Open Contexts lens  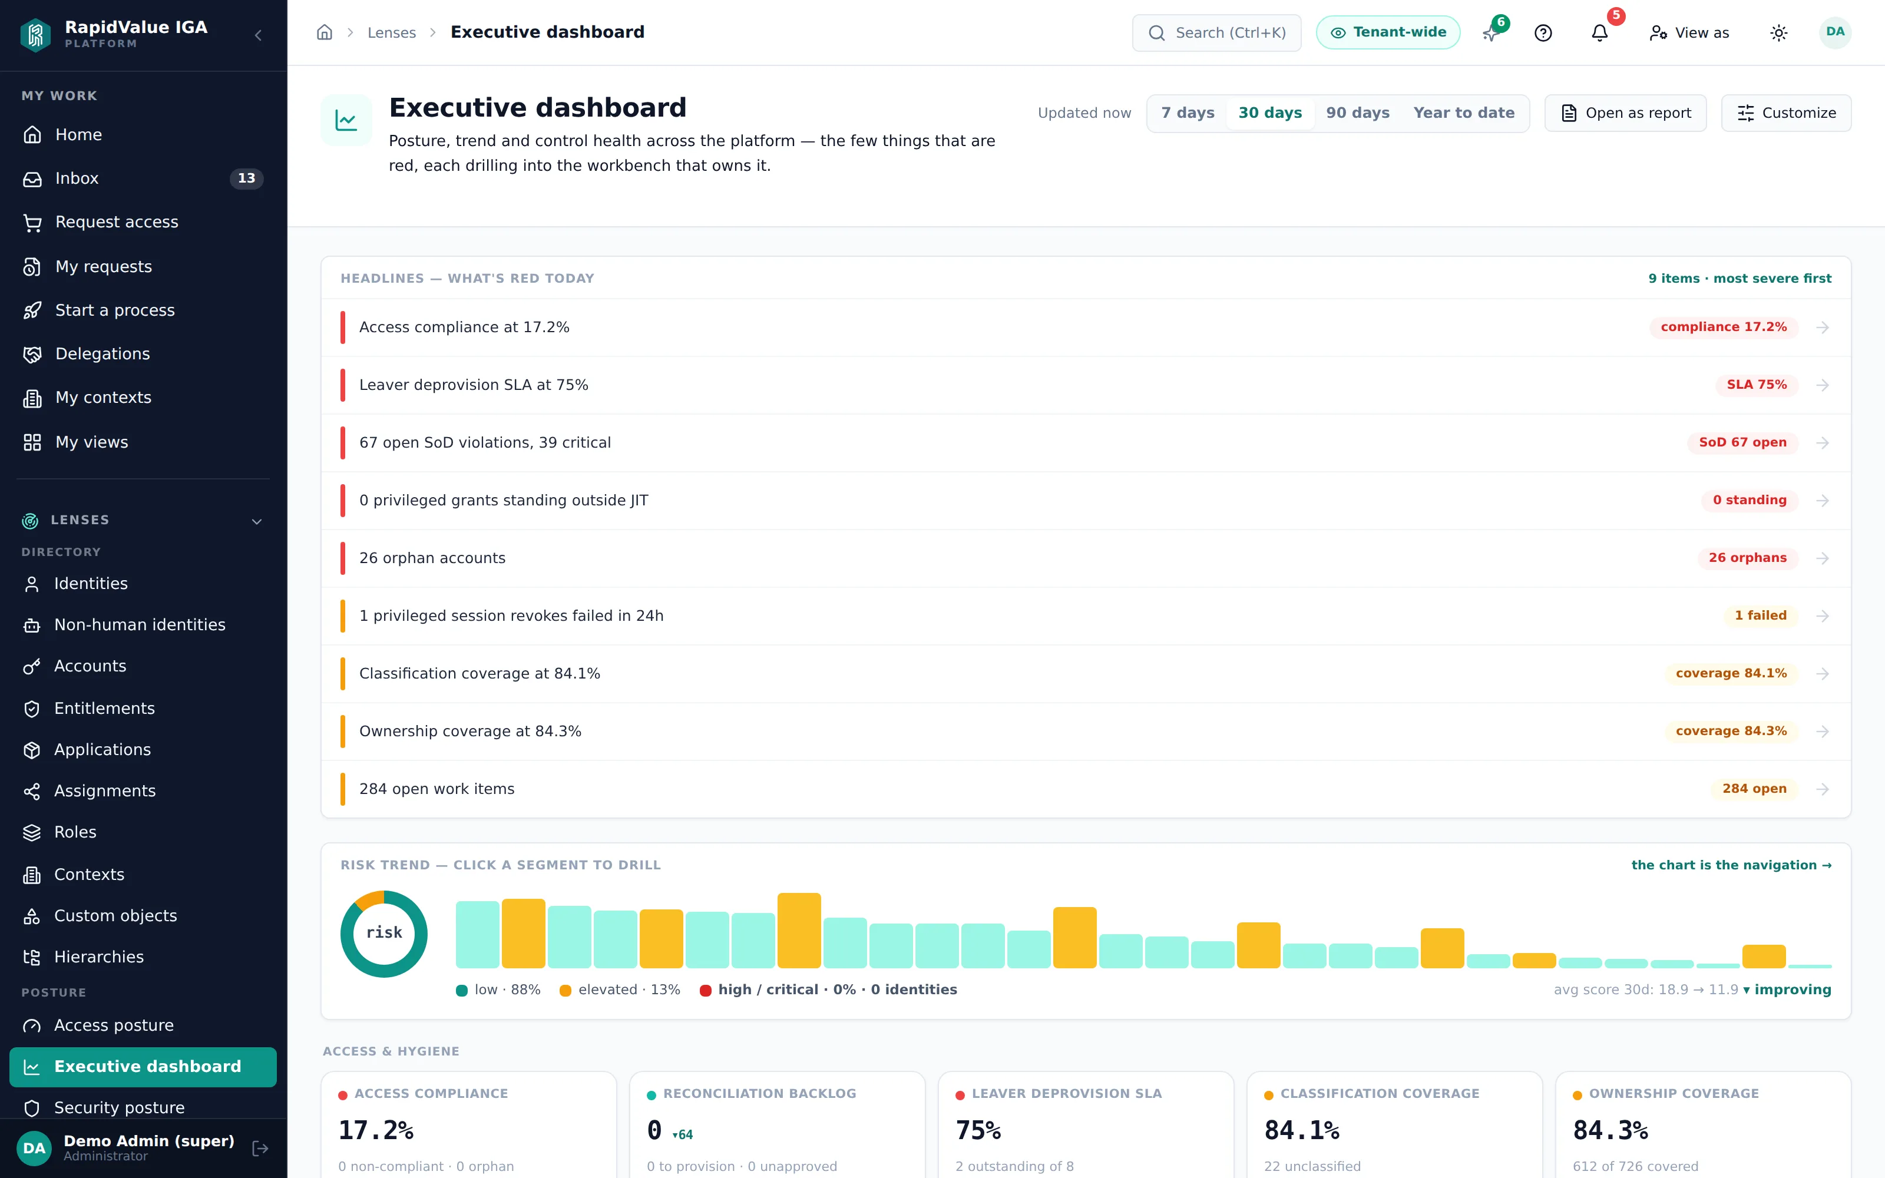click(x=143, y=874)
